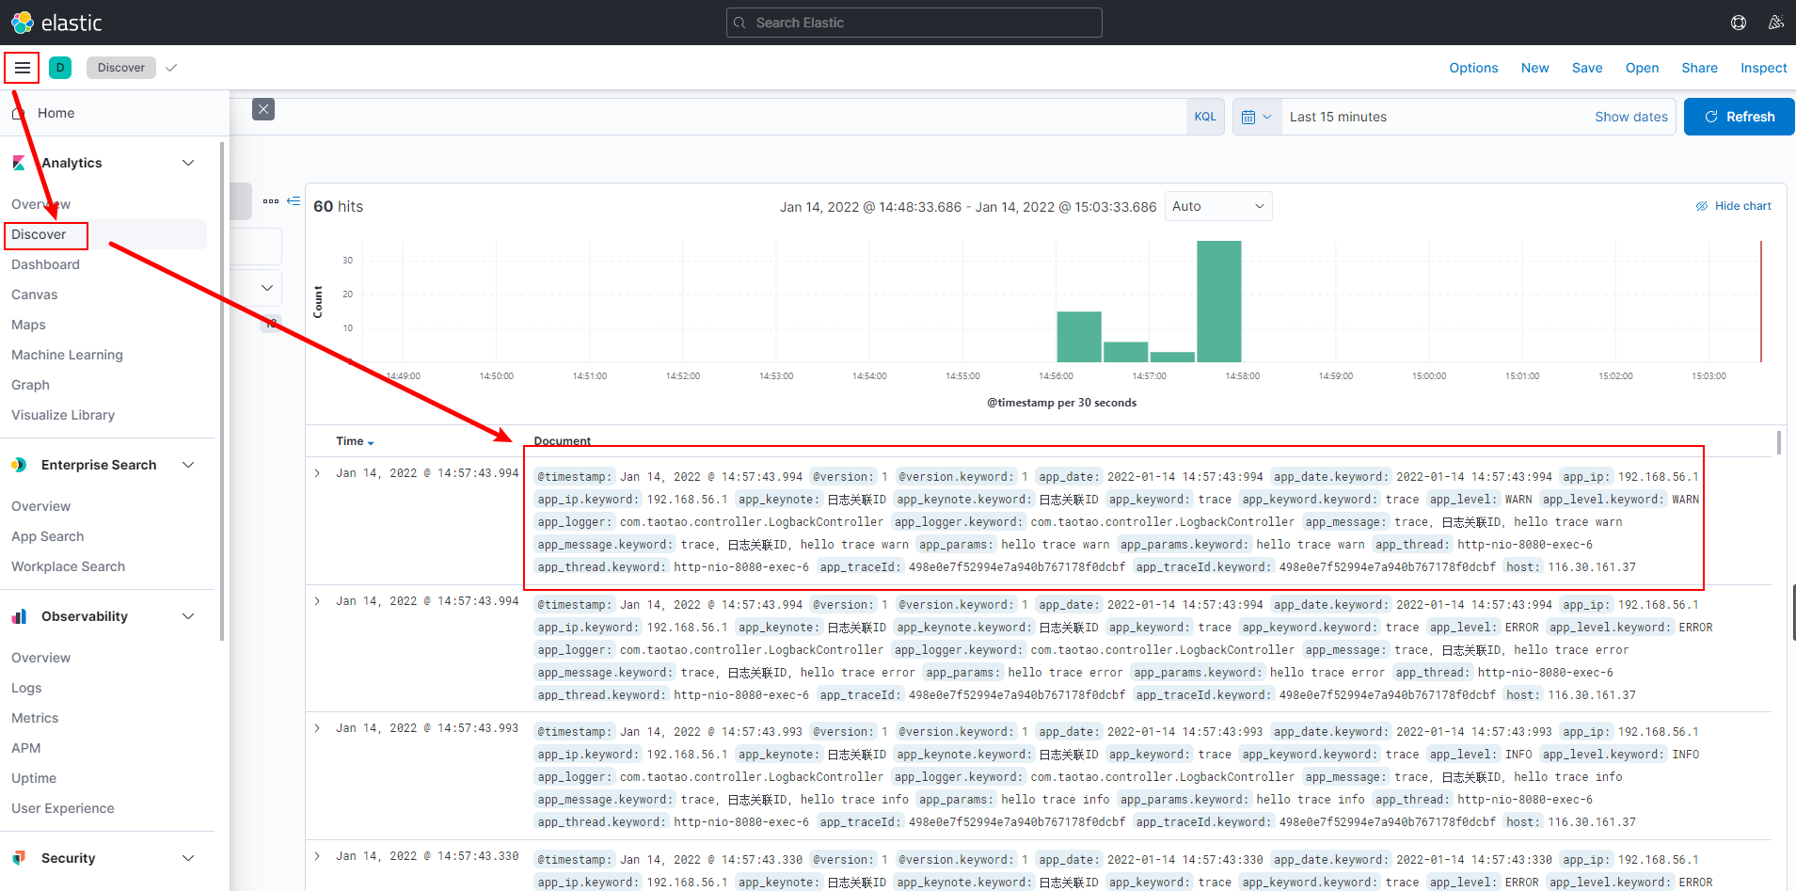Screen dimensions: 1796x891
Task: Click the Elastic logo
Action: click(x=56, y=23)
